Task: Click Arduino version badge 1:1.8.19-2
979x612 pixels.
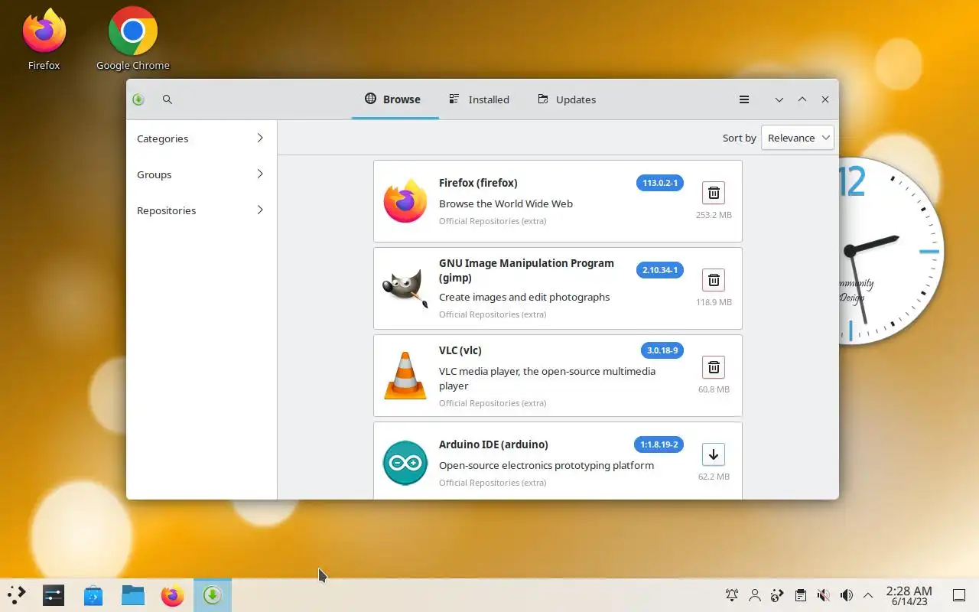Action: pos(659,444)
